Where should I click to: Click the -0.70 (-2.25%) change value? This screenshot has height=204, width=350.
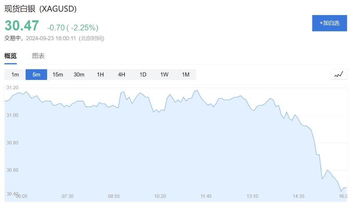pyautogui.click(x=72, y=28)
